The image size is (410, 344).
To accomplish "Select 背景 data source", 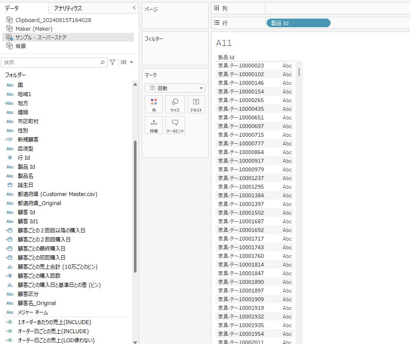I will click(21, 46).
